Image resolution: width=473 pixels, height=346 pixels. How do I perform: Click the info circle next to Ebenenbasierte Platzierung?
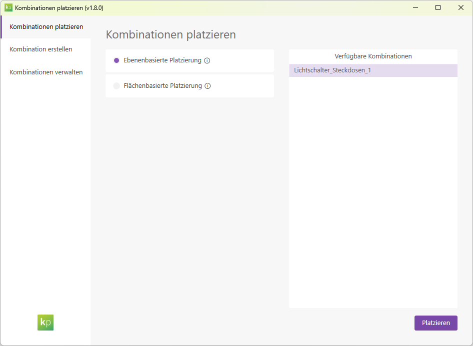pyautogui.click(x=207, y=60)
